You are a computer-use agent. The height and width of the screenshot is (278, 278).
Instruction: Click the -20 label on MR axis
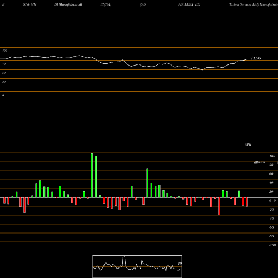(x=271, y=210)
